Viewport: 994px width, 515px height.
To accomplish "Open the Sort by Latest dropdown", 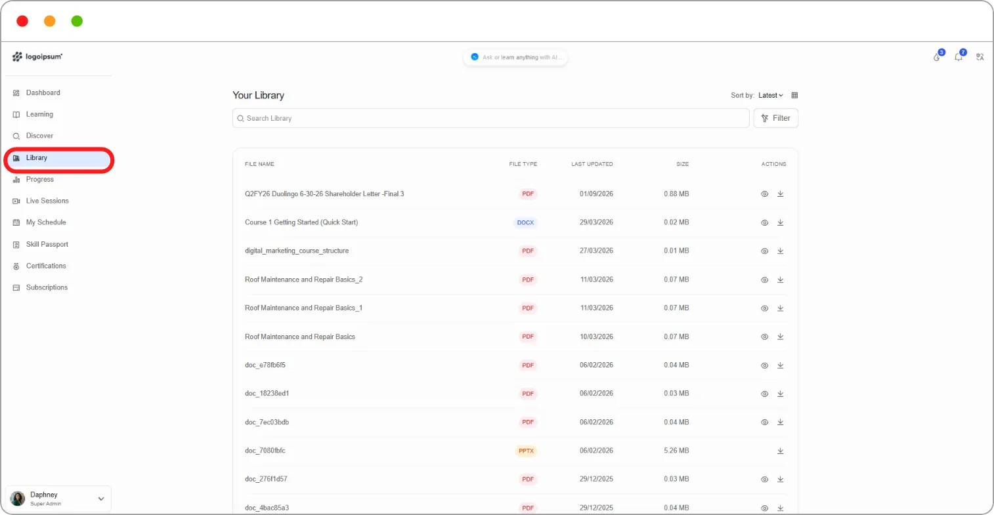I will tap(771, 95).
